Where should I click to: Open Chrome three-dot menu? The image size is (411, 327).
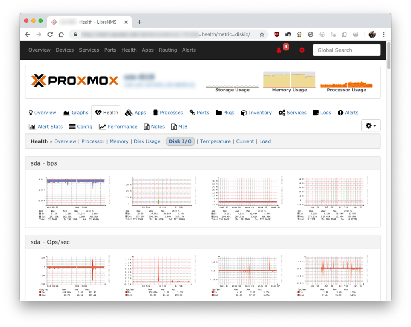[384, 34]
